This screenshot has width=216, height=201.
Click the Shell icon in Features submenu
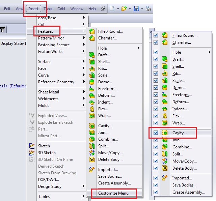pos(92,62)
